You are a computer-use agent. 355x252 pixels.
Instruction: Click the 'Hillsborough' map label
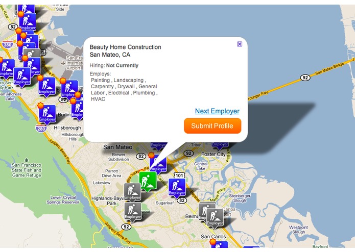point(67,128)
